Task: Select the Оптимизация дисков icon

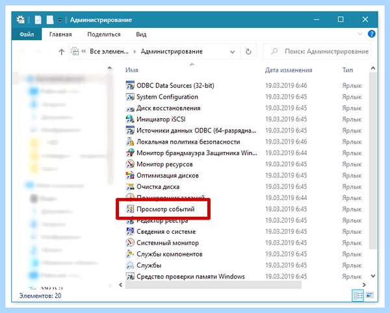Action: coord(130,175)
